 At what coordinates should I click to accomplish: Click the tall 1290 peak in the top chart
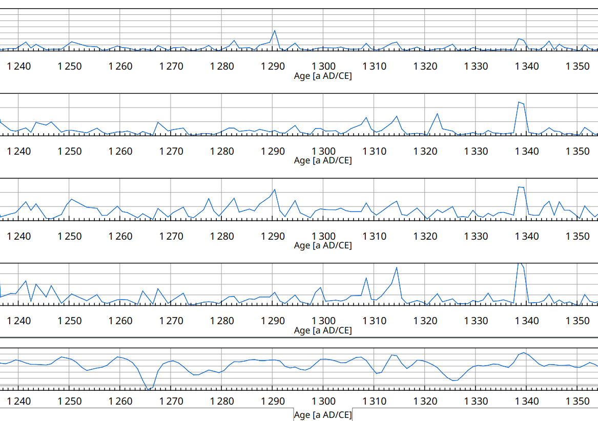coord(275,31)
